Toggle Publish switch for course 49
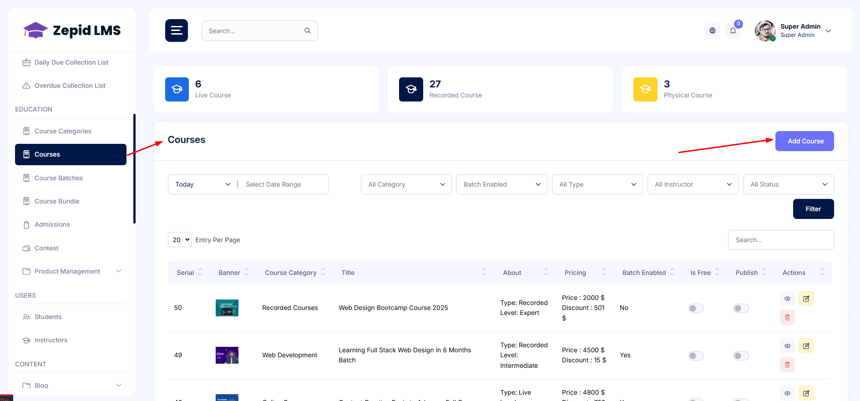 (x=741, y=355)
